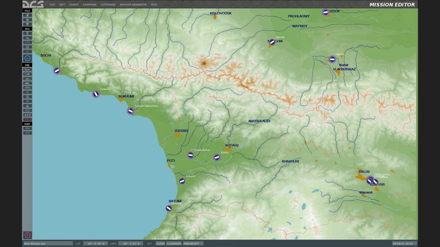Click the map scale 1:1000000
Viewport: 440px width, 247px height.
click(174, 243)
